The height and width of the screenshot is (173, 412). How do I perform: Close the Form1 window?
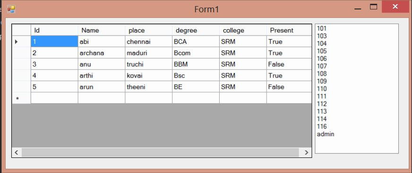click(395, 7)
